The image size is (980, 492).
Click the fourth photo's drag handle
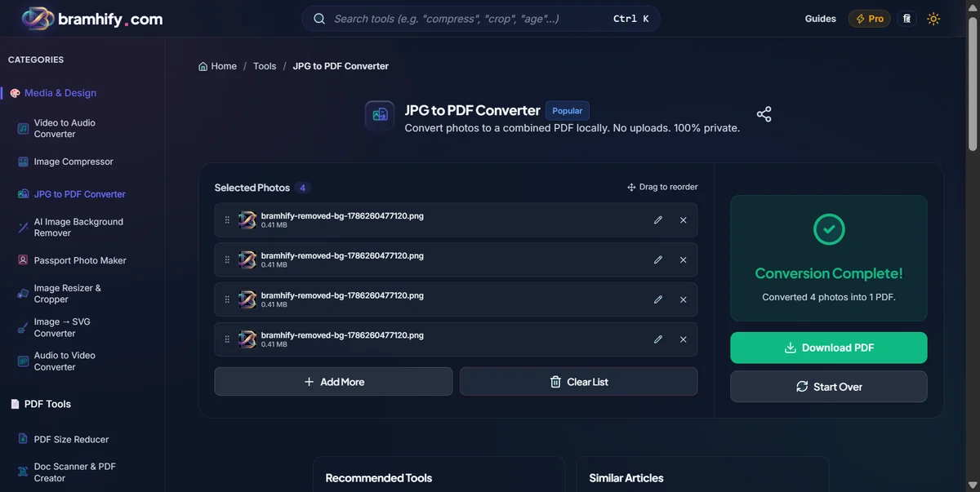[227, 339]
